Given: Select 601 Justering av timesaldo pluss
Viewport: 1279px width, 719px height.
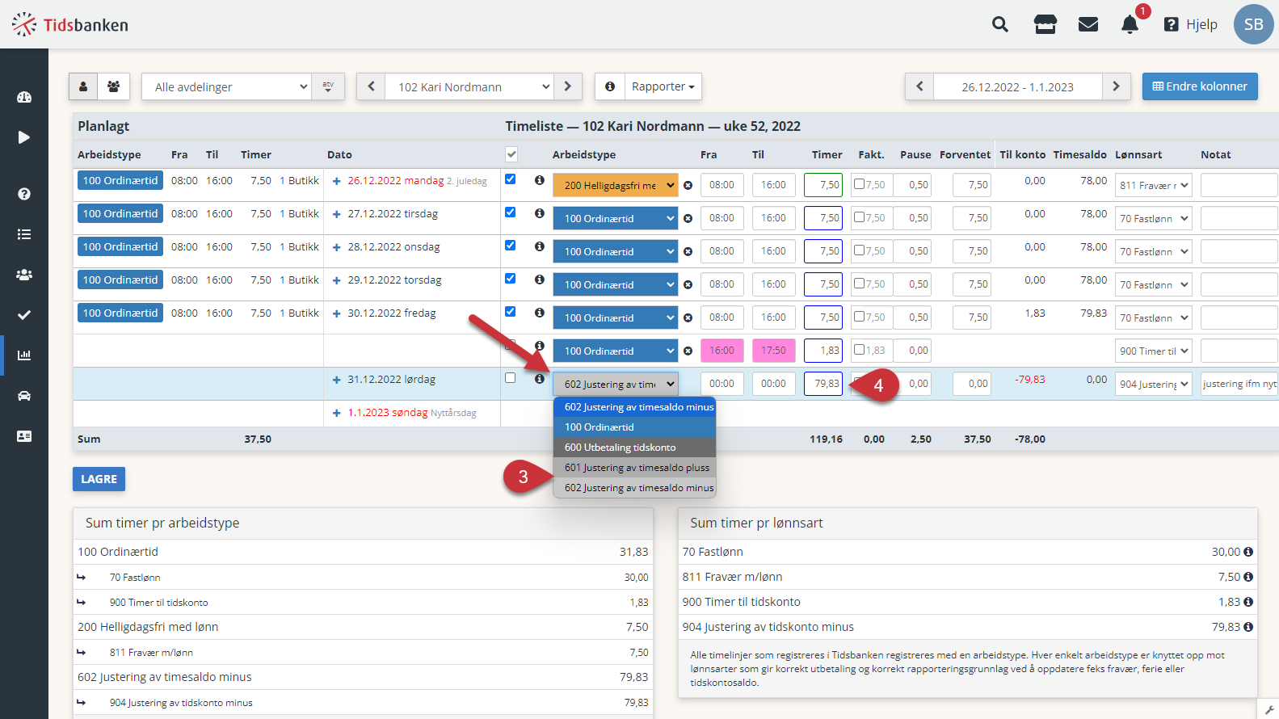Looking at the screenshot, I should [x=635, y=468].
